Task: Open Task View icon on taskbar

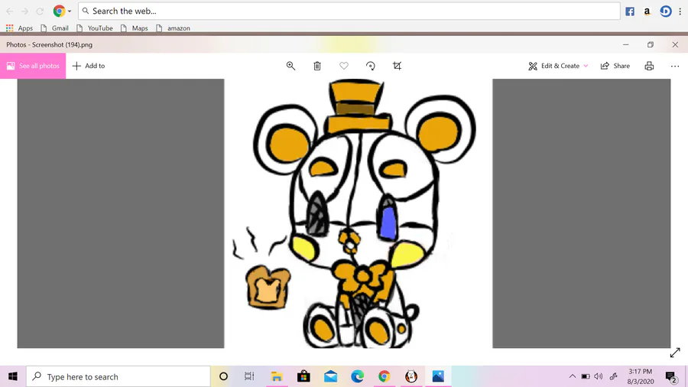Action: pyautogui.click(x=249, y=376)
